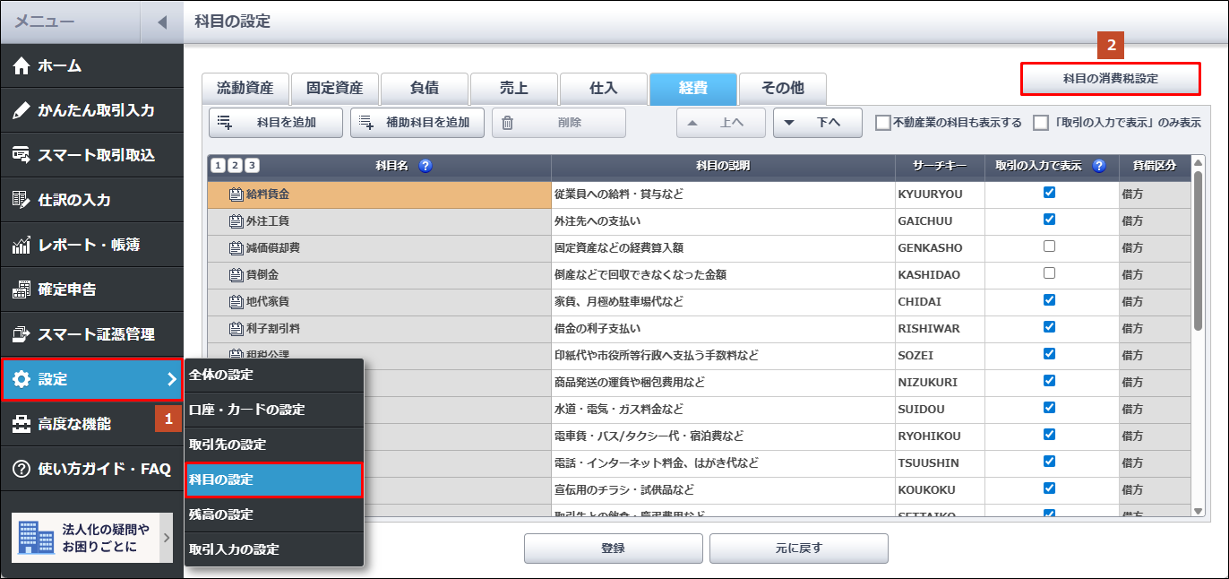Image resolution: width=1229 pixels, height=579 pixels.
Task: Move selected account down with 下へ
Action: click(817, 123)
